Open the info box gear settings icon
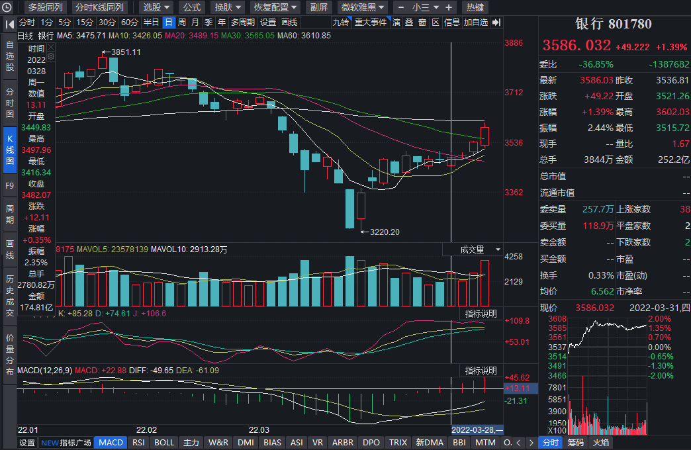The width and height of the screenshot is (691, 450). tap(50, 57)
